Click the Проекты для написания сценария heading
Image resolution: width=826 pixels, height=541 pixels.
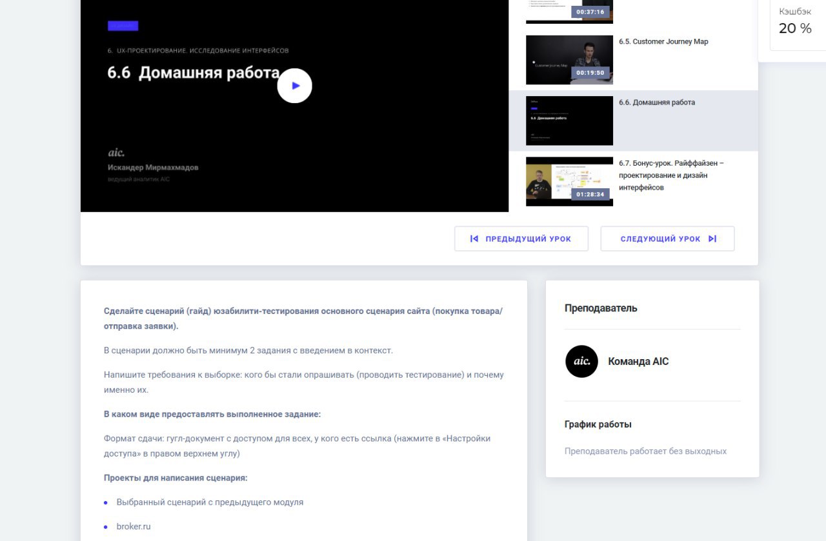[176, 478]
